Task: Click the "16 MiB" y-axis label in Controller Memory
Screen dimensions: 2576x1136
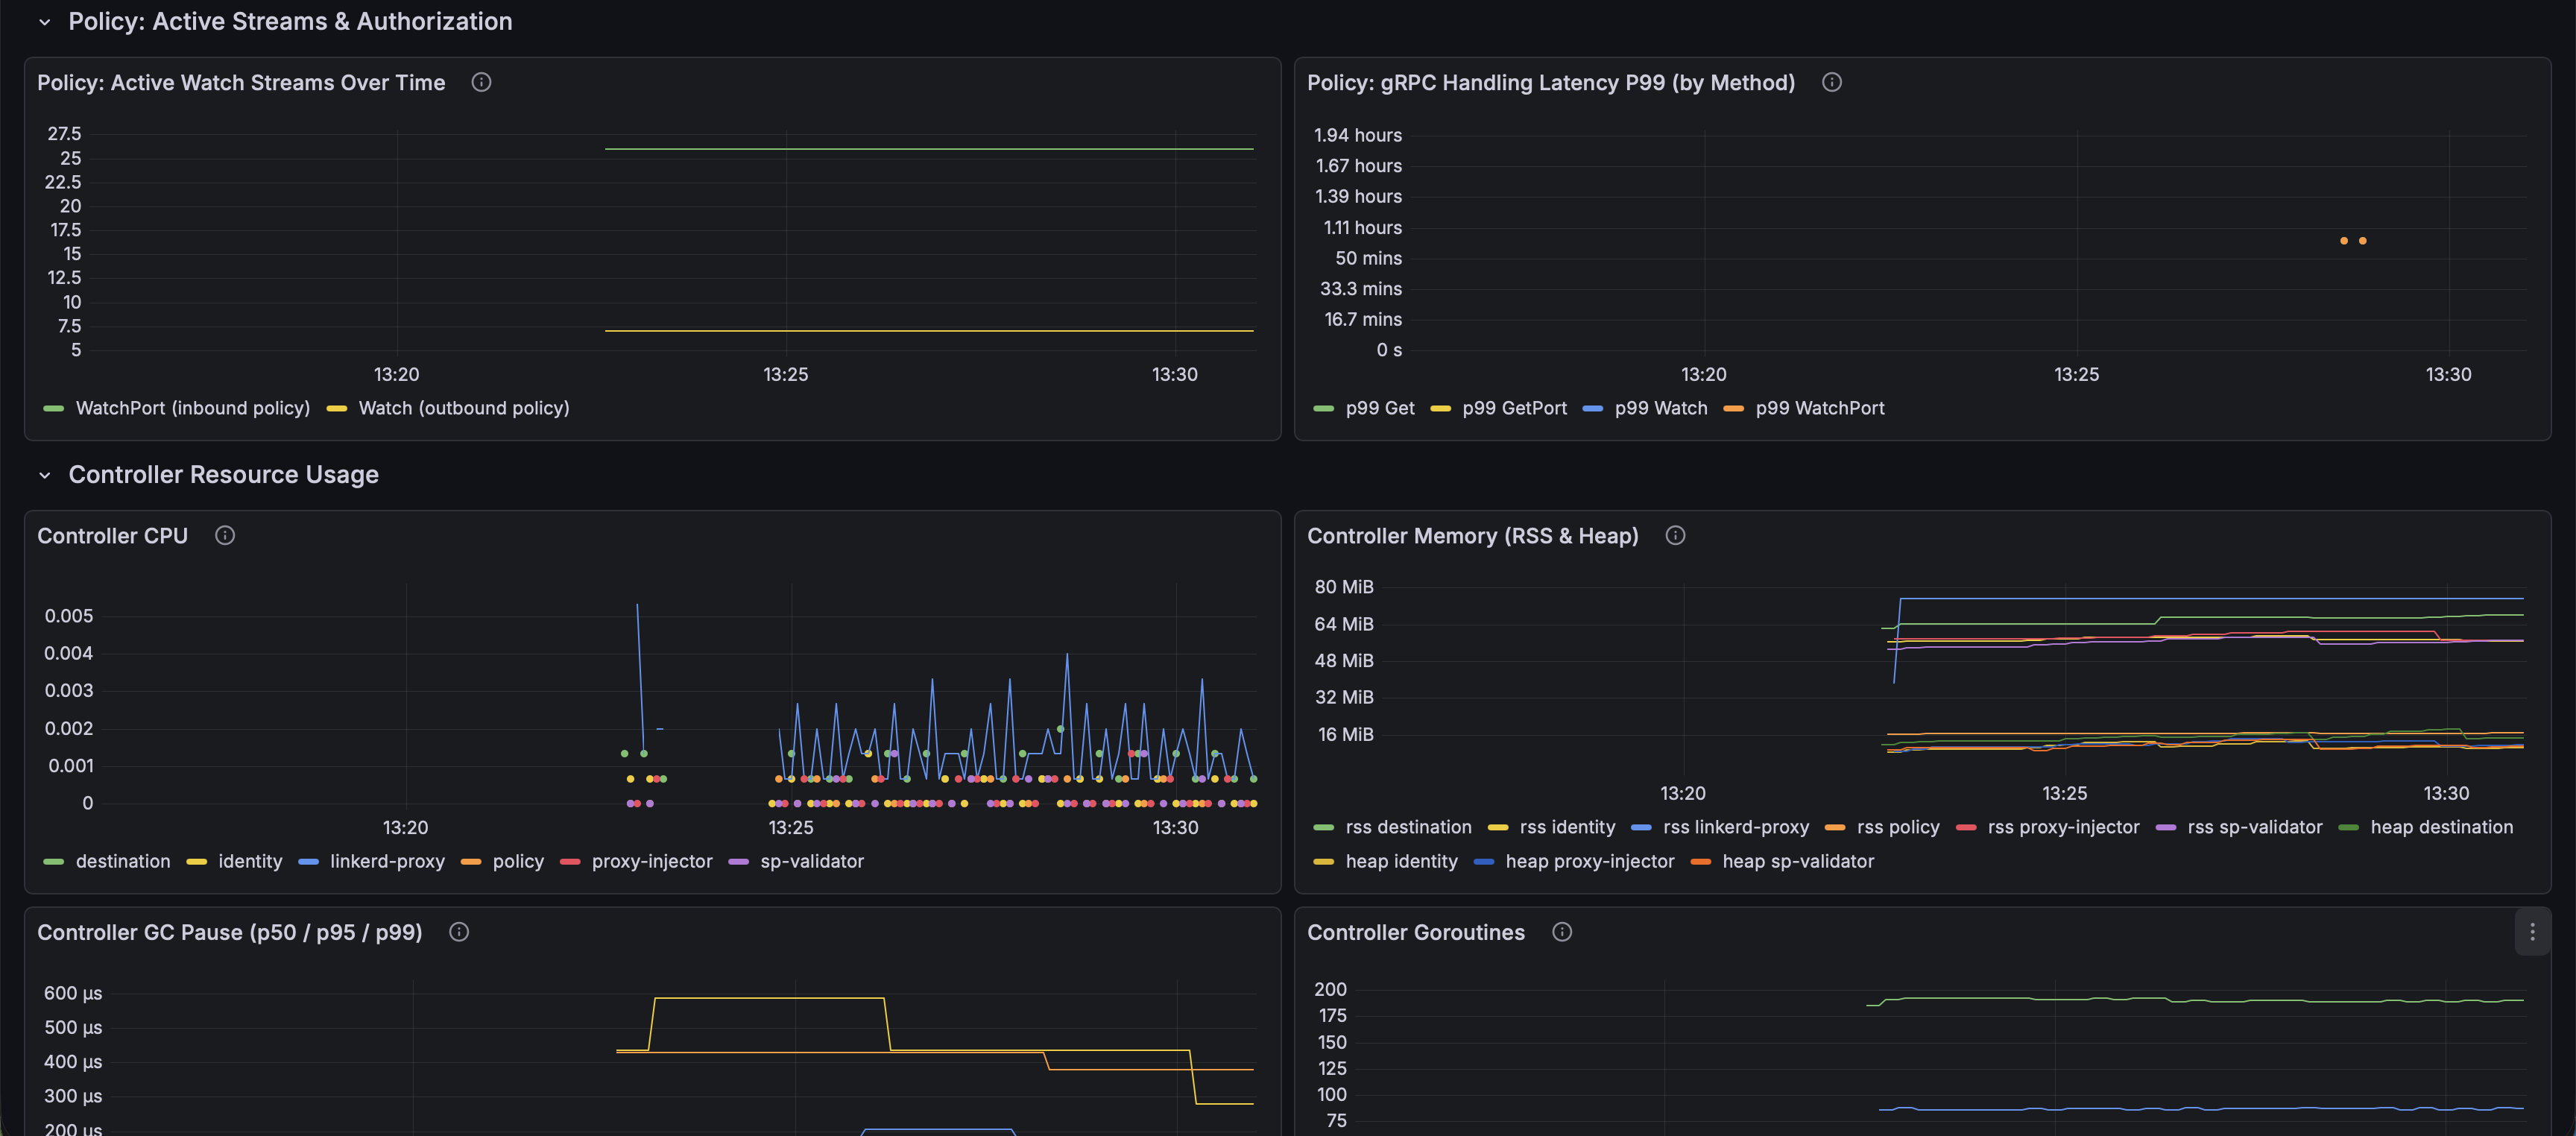Action: 1346,734
